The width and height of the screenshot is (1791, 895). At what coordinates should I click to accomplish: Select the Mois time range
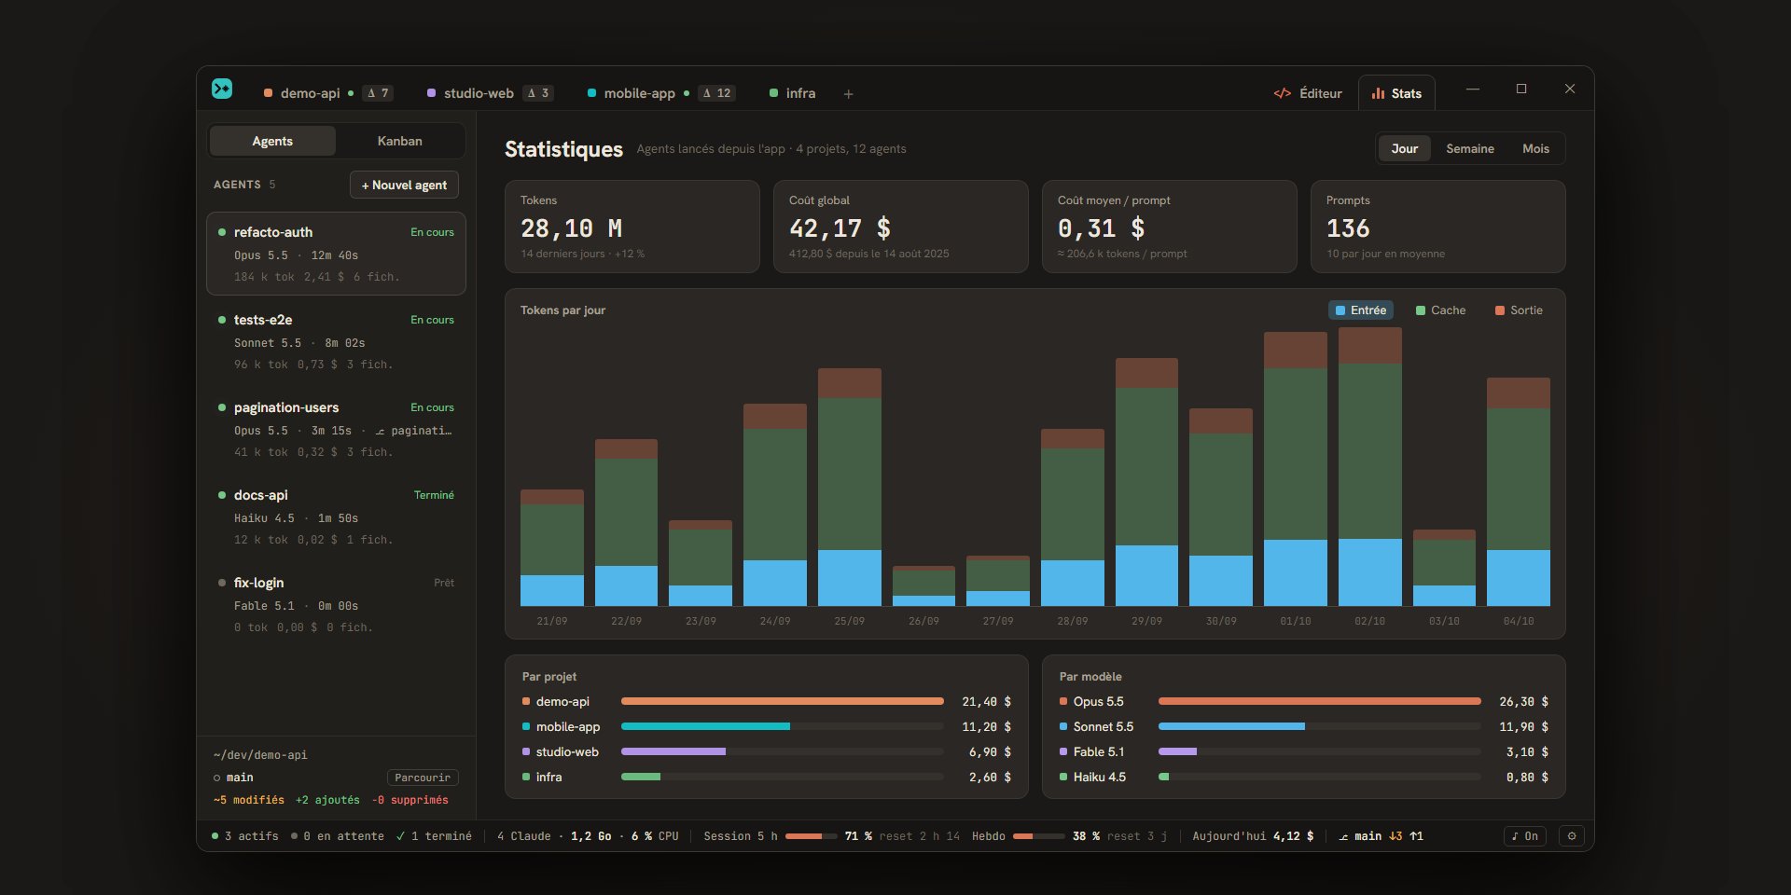(1535, 148)
